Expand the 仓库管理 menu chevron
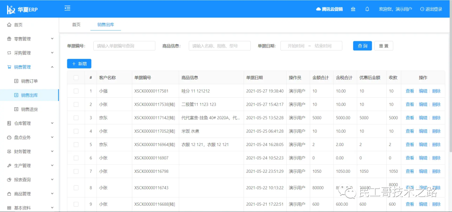 click(x=52, y=123)
